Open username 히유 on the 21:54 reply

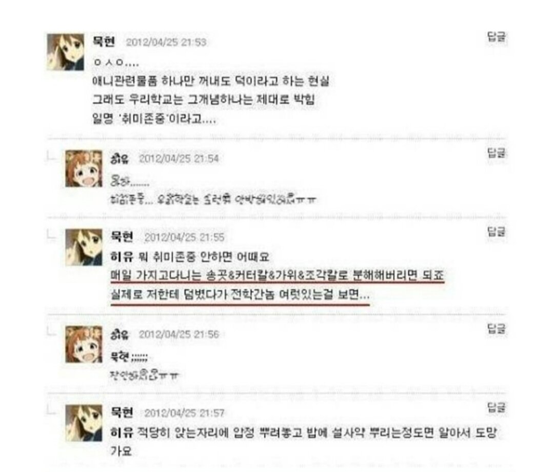pyautogui.click(x=120, y=159)
